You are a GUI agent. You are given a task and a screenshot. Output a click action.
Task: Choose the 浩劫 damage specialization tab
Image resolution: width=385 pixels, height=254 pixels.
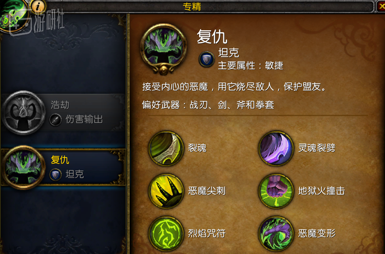63,112
